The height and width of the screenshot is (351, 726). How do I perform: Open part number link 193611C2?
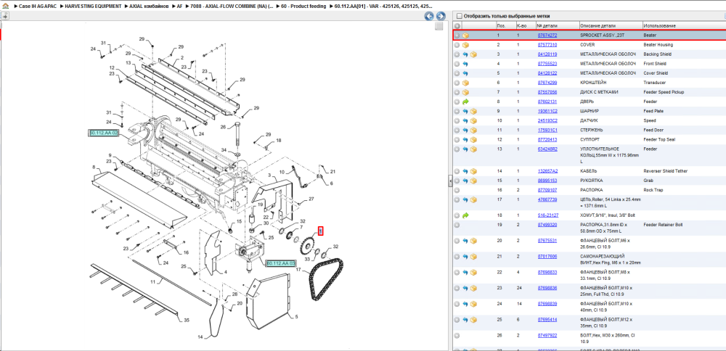(547, 111)
